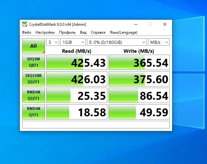Click the RND4K Q32T1 read result 25.35
The image size is (207, 164).
coord(77,95)
